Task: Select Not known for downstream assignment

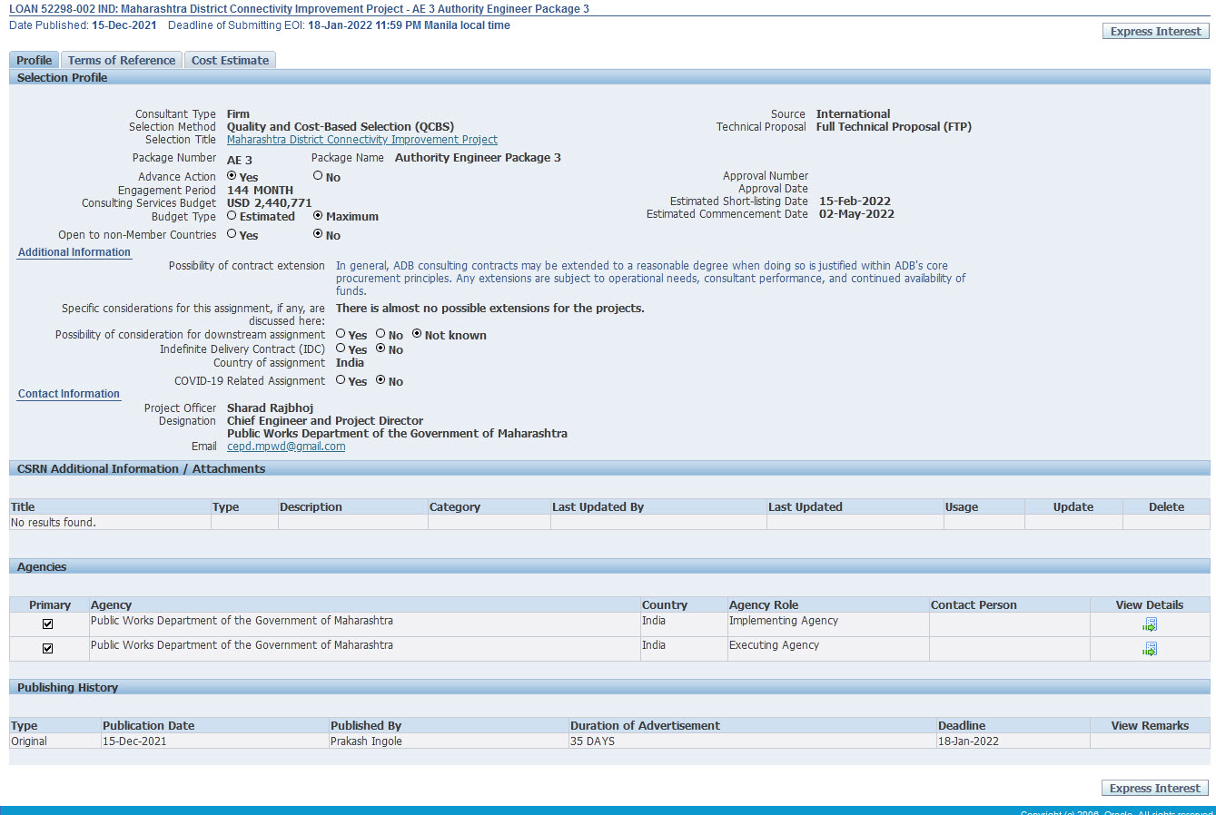Action: 417,334
